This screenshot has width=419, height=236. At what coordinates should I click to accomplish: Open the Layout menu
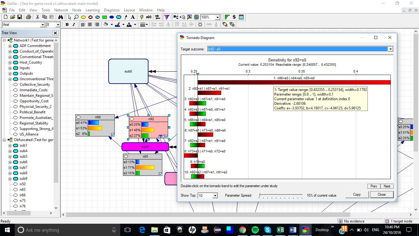(129, 10)
